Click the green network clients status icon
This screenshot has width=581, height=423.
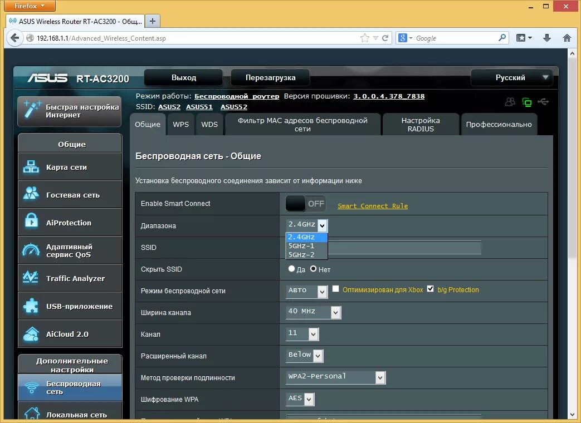tap(526, 102)
